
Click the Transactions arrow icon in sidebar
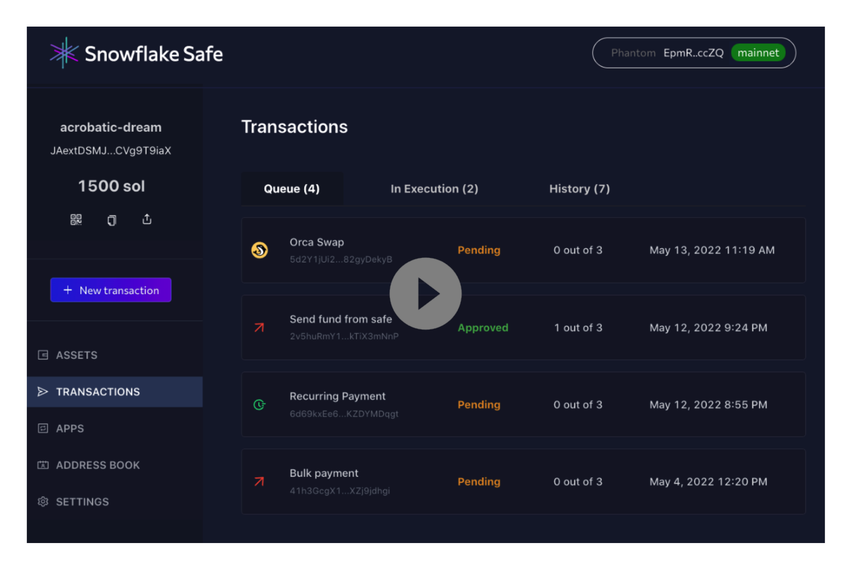pyautogui.click(x=43, y=391)
